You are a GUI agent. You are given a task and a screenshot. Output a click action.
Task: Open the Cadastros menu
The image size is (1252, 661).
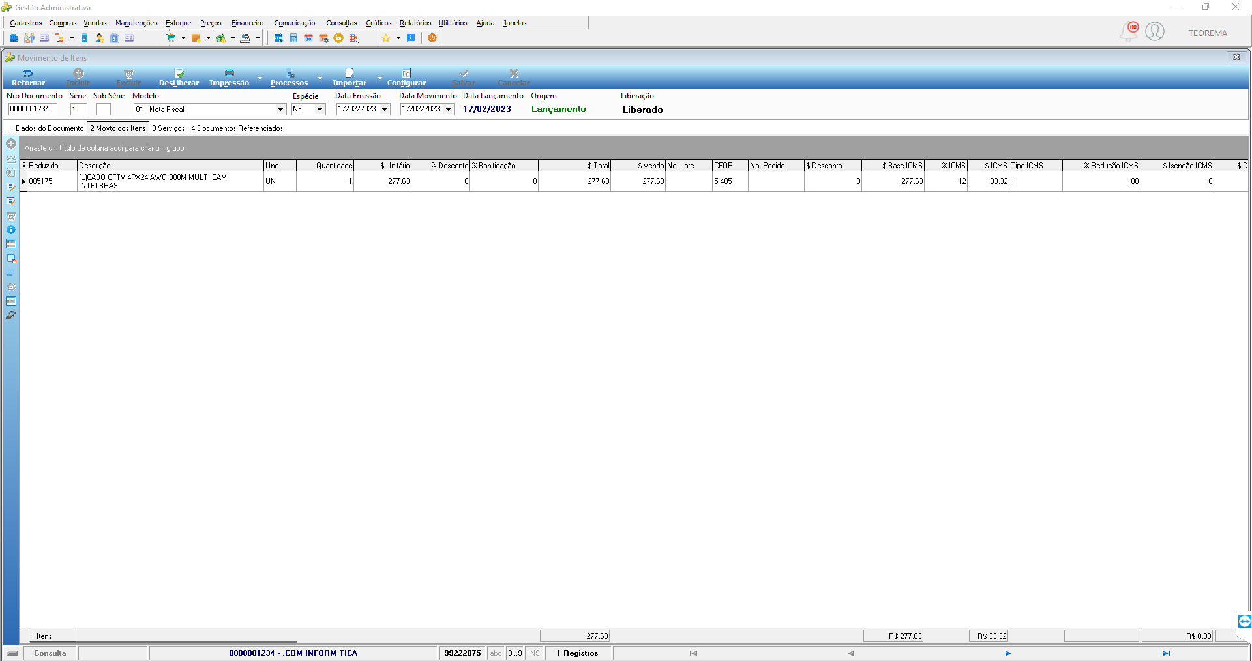(x=26, y=23)
